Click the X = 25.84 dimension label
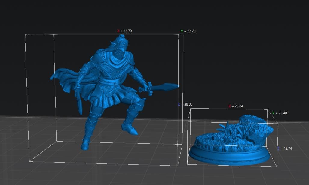Screen dimensions: 309x185 (x=236, y=106)
